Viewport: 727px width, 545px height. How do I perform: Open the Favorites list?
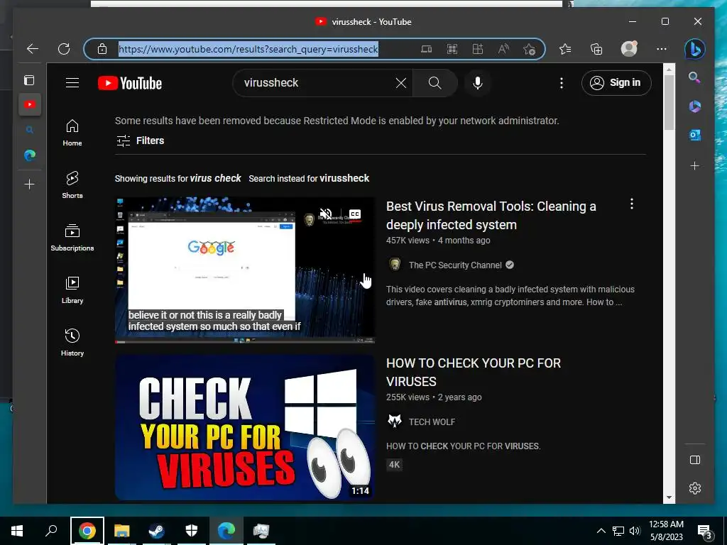pos(564,49)
